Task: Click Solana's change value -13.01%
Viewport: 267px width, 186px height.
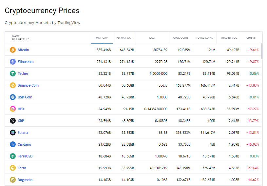Action: [253, 133]
